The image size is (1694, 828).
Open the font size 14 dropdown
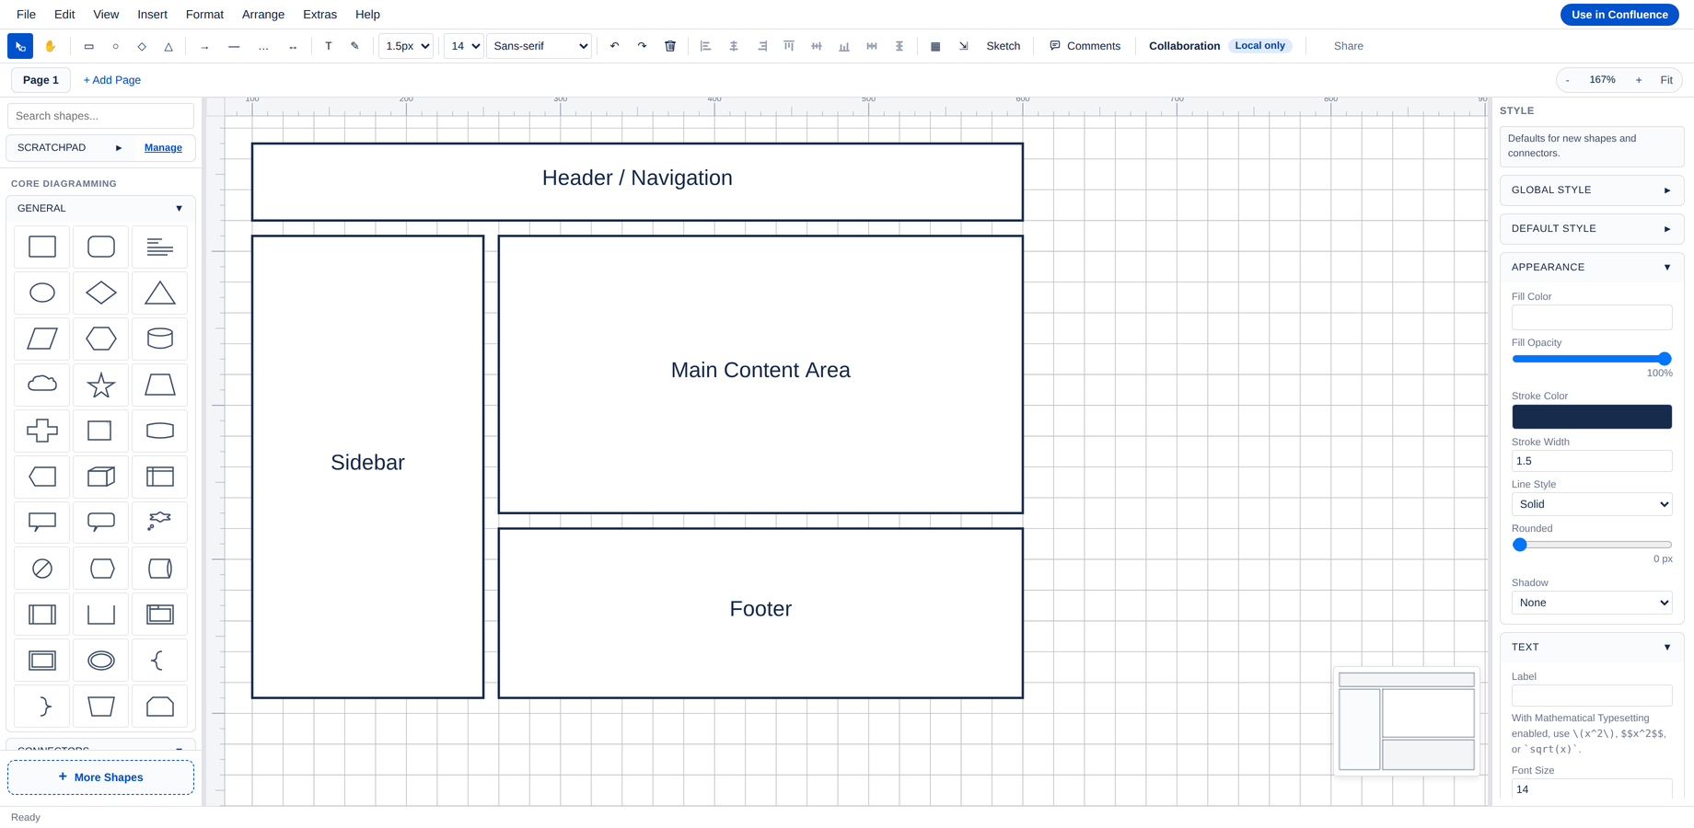point(464,46)
